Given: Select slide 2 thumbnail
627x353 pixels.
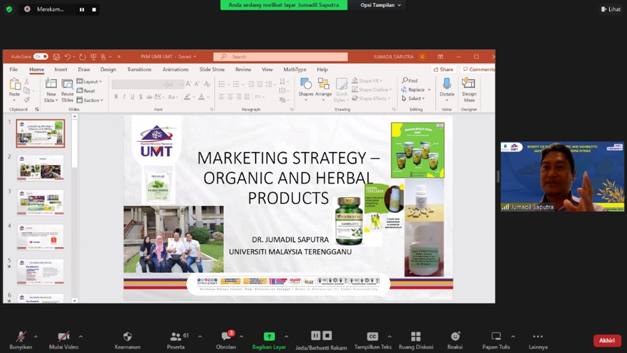Looking at the screenshot, I should point(40,168).
